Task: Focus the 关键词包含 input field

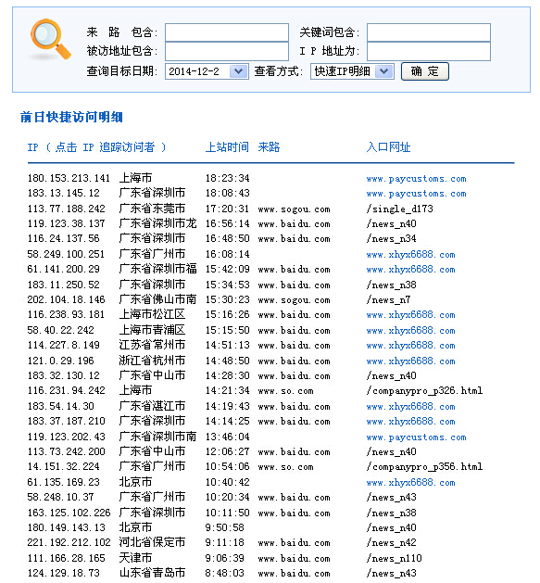Action: click(429, 32)
